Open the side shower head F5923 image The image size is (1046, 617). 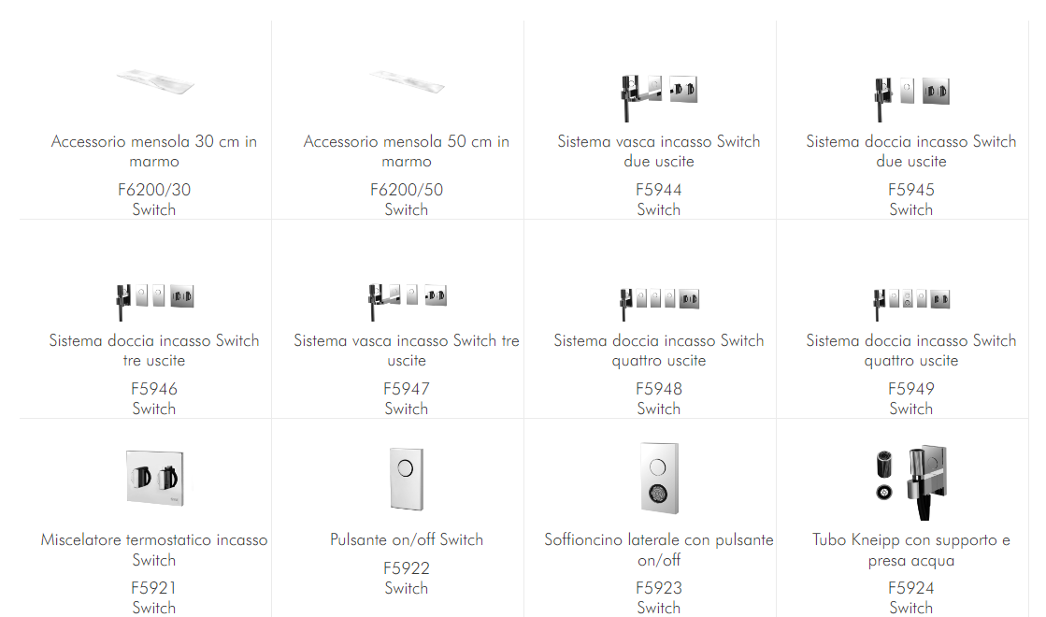click(x=658, y=479)
